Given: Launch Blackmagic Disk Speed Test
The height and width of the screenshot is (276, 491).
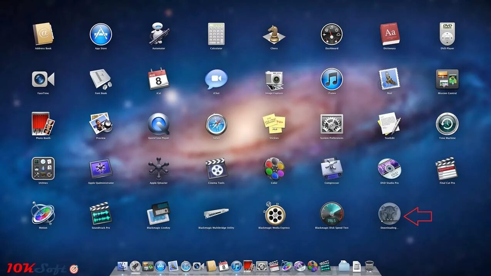Looking at the screenshot, I should click(x=332, y=213).
